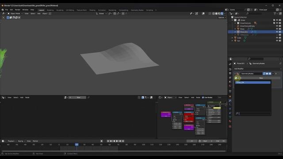Click the Blender logo icon

click(3, 10)
